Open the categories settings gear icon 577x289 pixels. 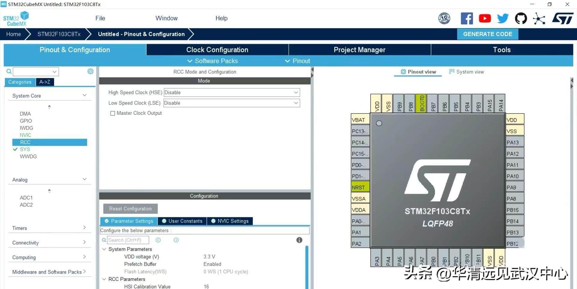90,71
